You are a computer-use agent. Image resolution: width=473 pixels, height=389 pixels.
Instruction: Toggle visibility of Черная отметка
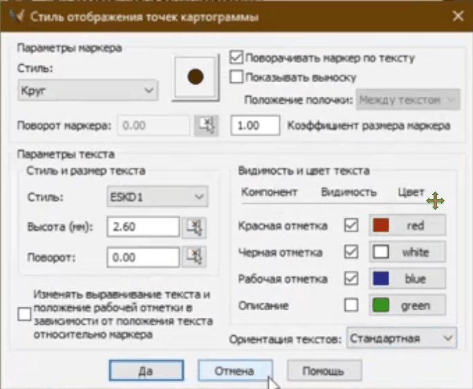click(352, 252)
